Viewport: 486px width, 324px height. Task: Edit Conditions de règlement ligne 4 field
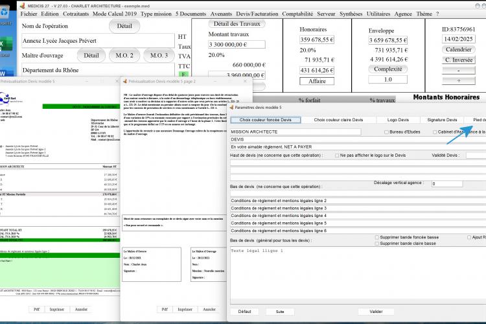(358, 216)
